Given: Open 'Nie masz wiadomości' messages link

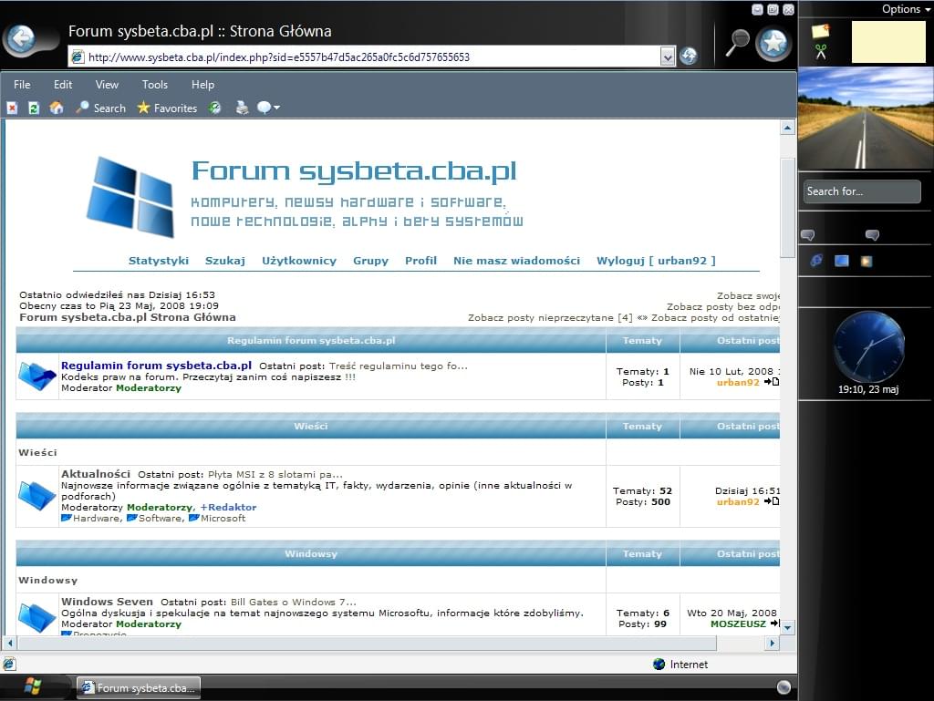Looking at the screenshot, I should pos(516,261).
